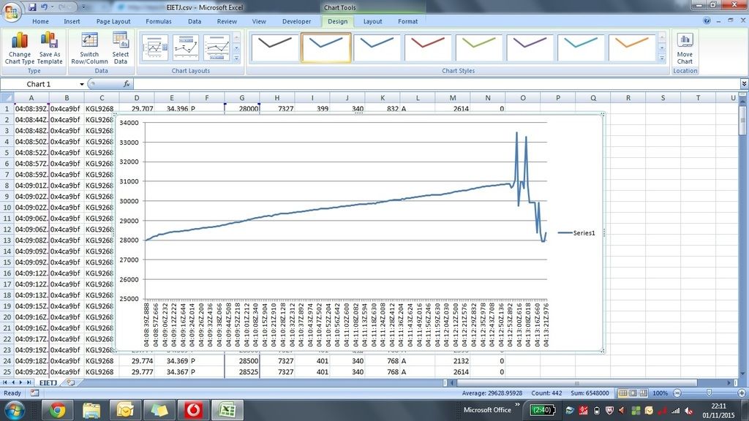Choose the purple chart style
Viewport: 749px width, 421px height.
click(530, 48)
